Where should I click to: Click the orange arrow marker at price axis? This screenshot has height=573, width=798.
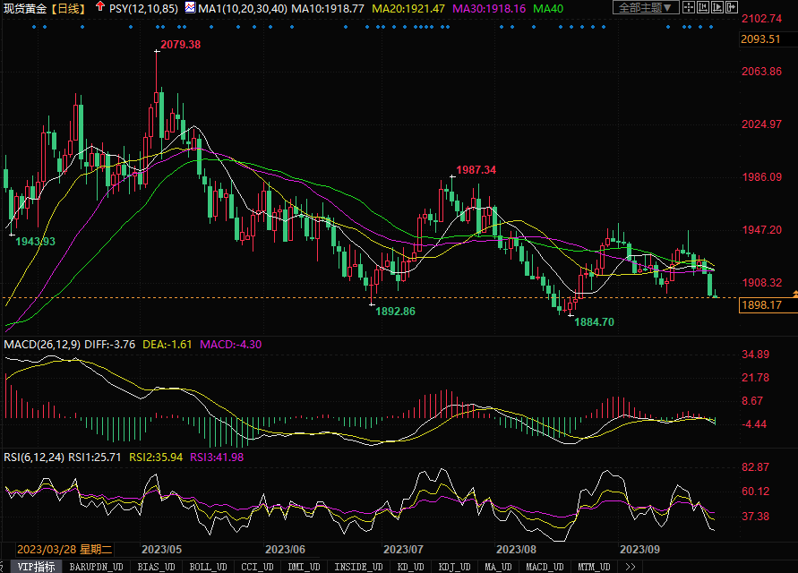(x=794, y=295)
